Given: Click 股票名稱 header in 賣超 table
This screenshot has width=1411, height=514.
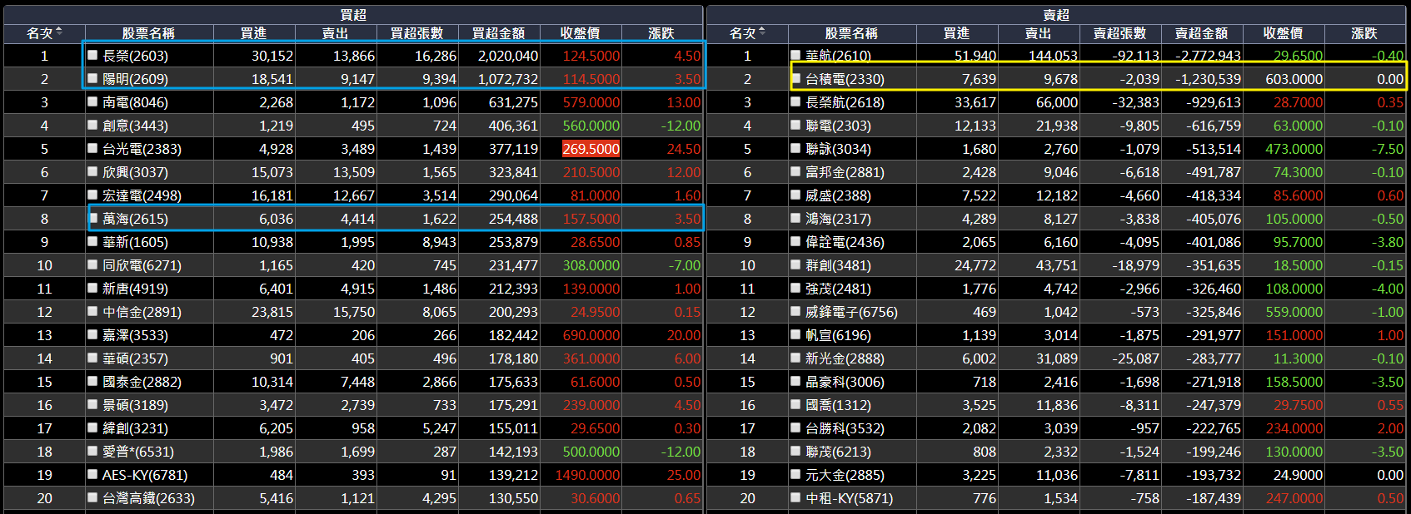Looking at the screenshot, I should [x=851, y=33].
